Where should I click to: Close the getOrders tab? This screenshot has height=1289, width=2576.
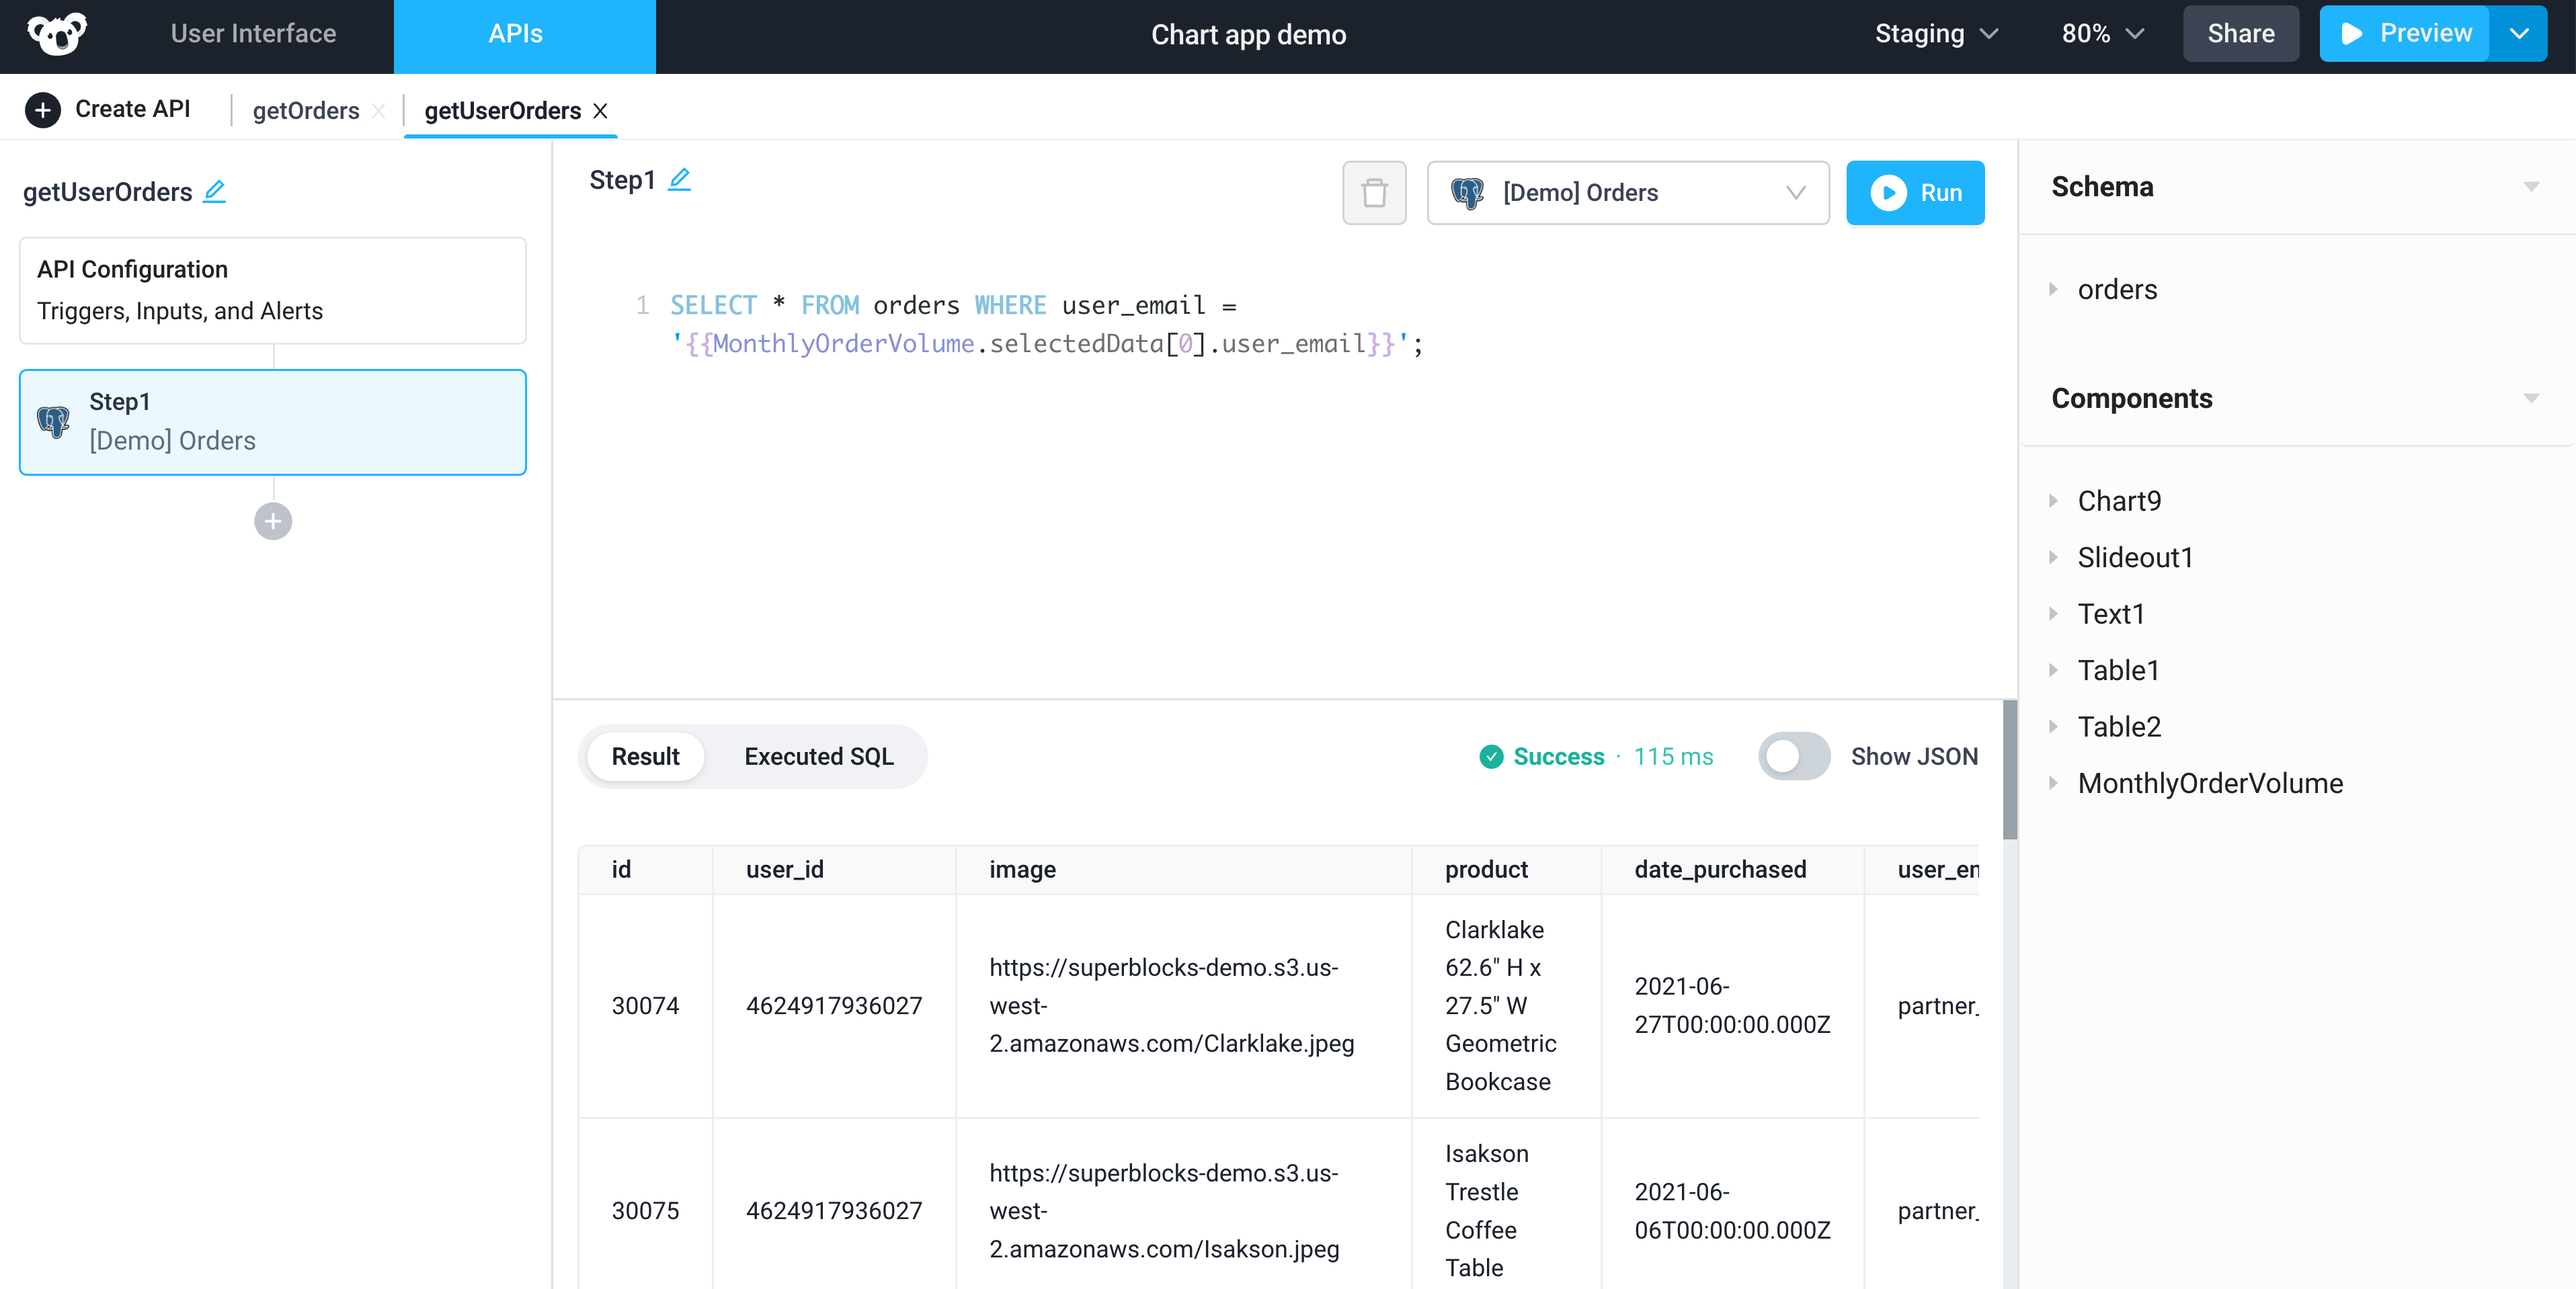pos(379,111)
